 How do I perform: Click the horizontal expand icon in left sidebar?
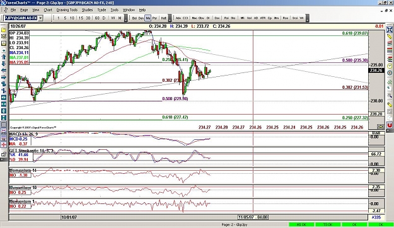4,98
